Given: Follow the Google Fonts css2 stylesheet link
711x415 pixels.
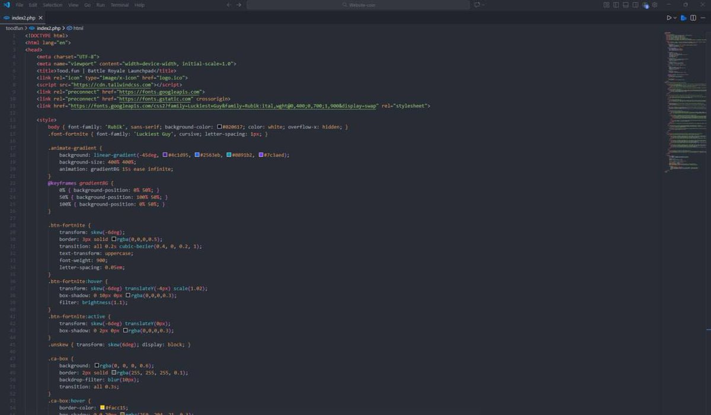Looking at the screenshot, I should coord(224,106).
